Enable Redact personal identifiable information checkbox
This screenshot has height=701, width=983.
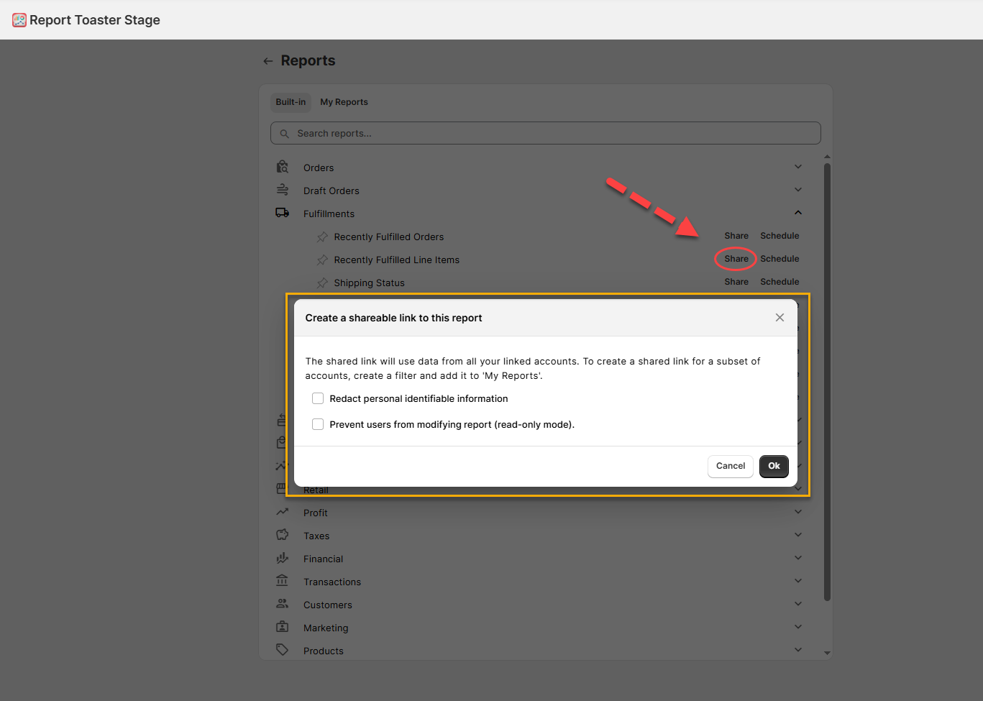coord(318,399)
